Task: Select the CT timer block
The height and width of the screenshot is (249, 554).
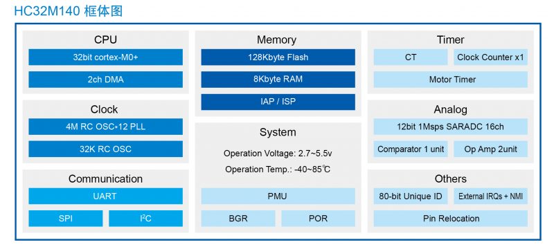Action: [x=411, y=57]
